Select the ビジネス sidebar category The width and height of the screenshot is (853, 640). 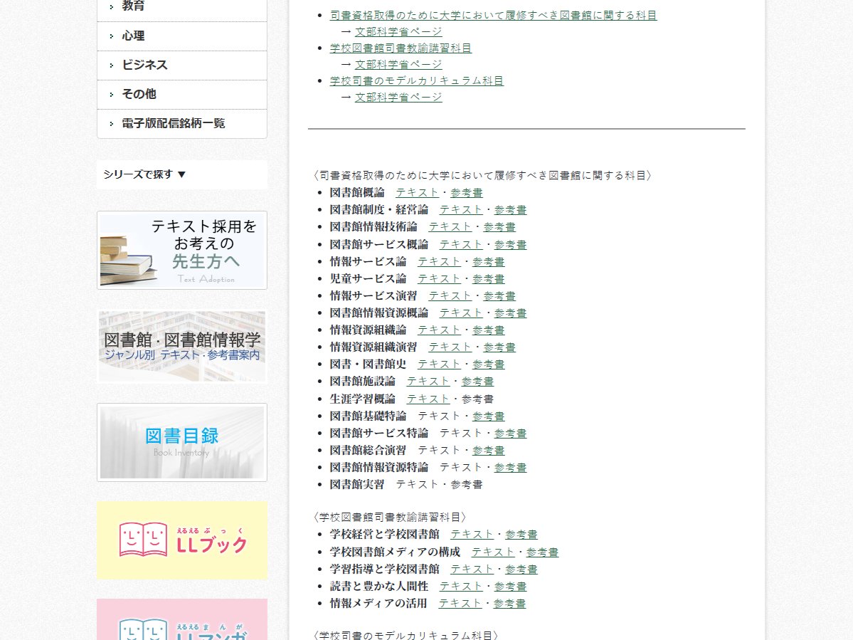click(181, 65)
